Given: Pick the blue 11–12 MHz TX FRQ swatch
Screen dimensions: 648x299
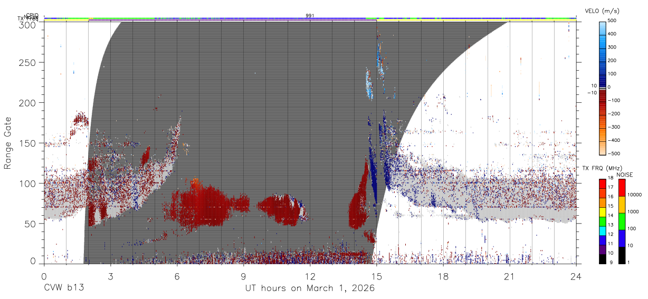Looking at the screenshot, I should (x=603, y=240).
